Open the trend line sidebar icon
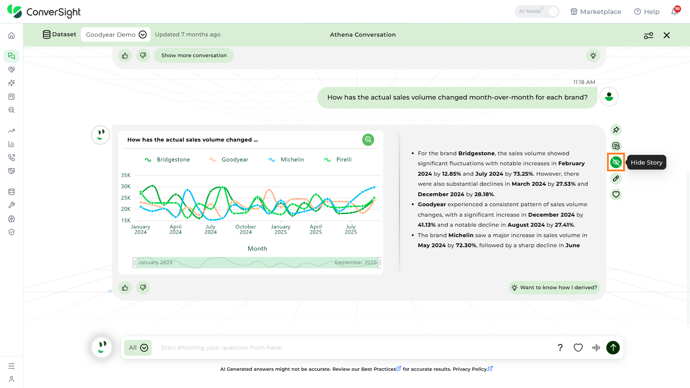 (x=11, y=131)
